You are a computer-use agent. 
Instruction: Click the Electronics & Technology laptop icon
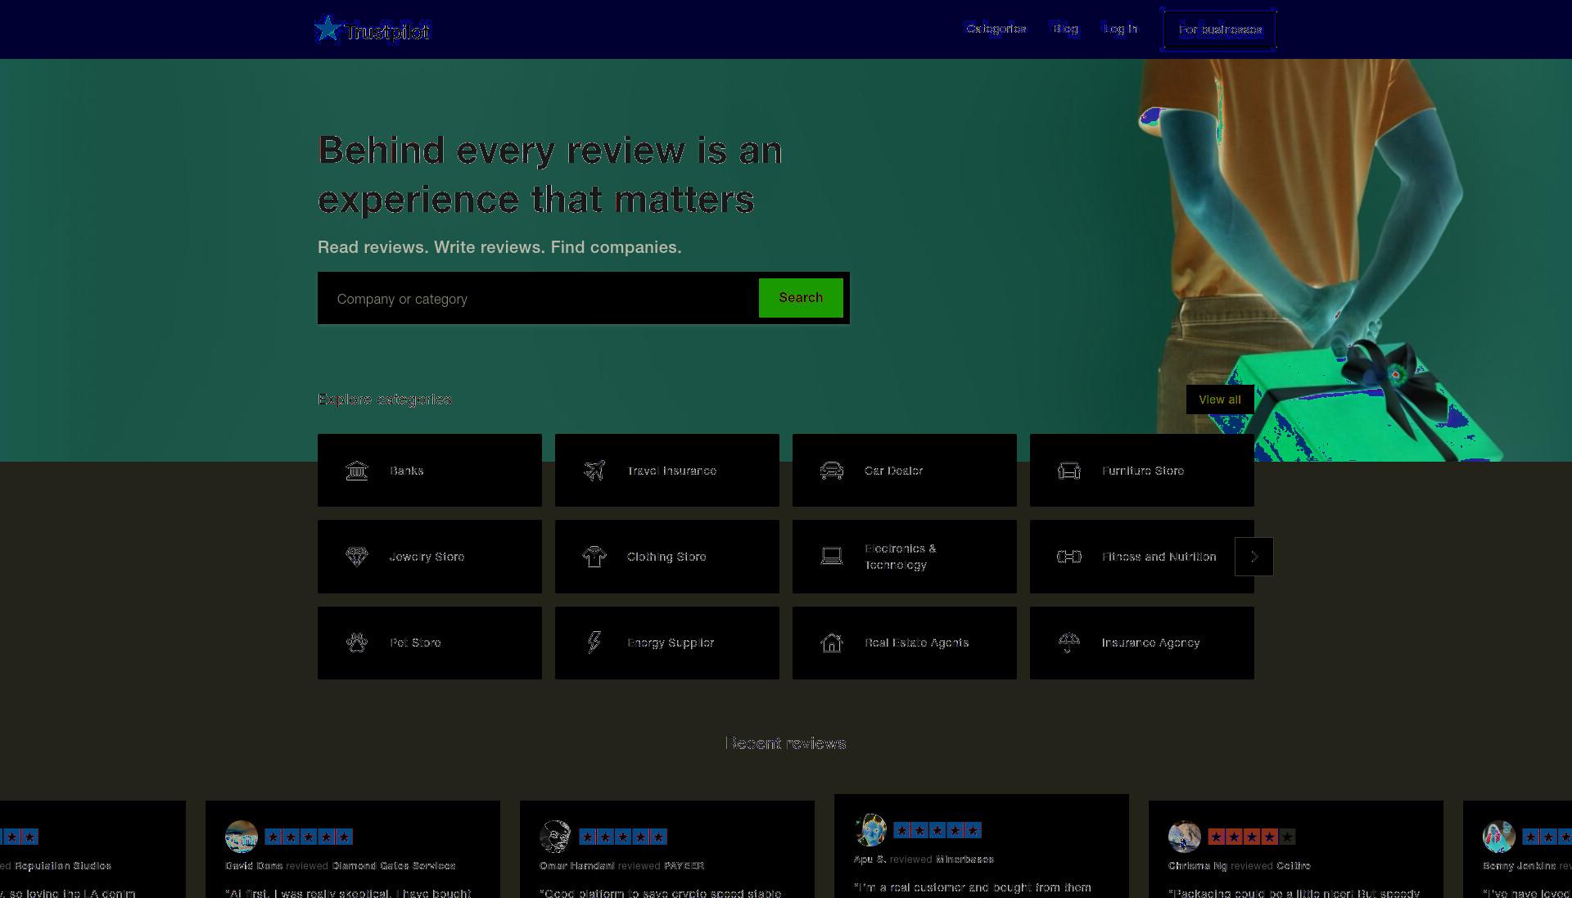click(832, 557)
